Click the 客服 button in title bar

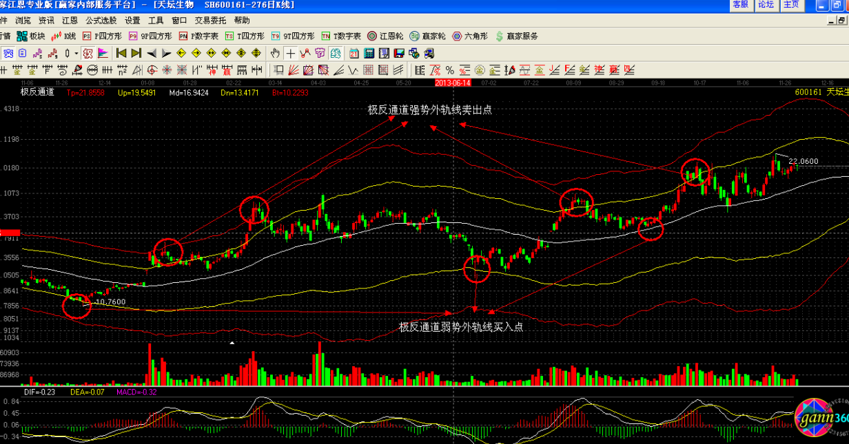coord(741,5)
